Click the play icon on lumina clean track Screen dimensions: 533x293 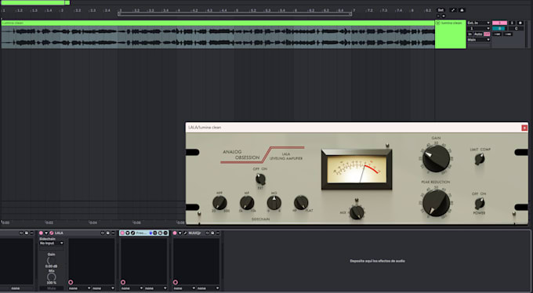click(438, 24)
